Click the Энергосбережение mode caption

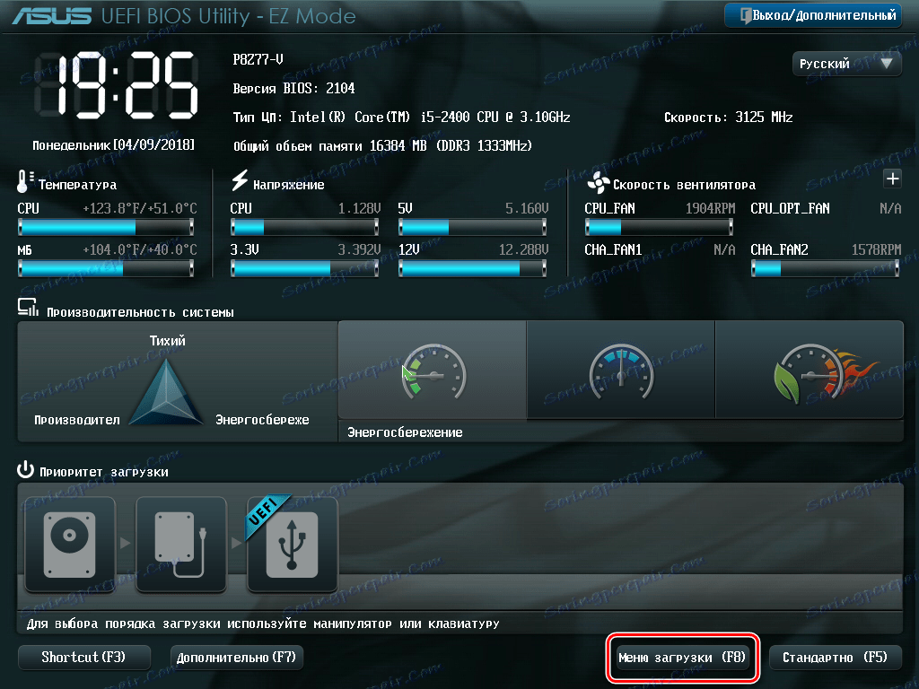[405, 432]
